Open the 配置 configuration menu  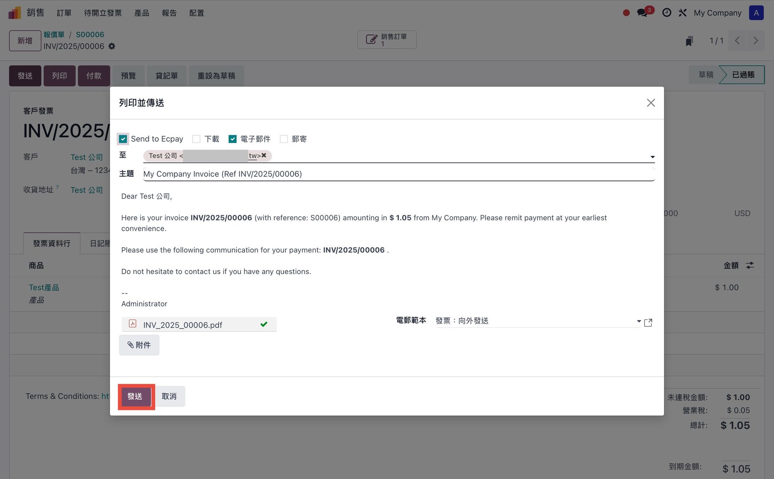click(196, 13)
